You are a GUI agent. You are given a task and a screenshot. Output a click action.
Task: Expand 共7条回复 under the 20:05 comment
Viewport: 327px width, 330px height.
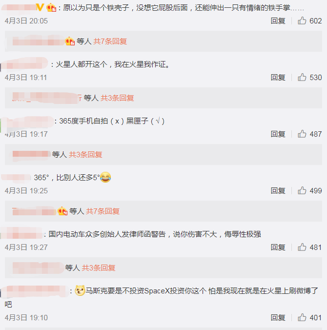(110, 41)
